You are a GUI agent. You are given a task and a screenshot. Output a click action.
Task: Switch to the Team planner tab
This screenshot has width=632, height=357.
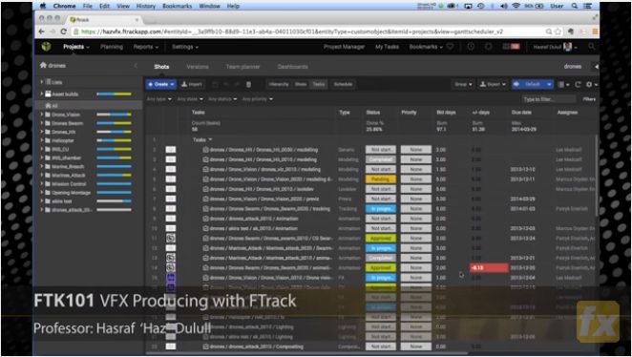(243, 67)
